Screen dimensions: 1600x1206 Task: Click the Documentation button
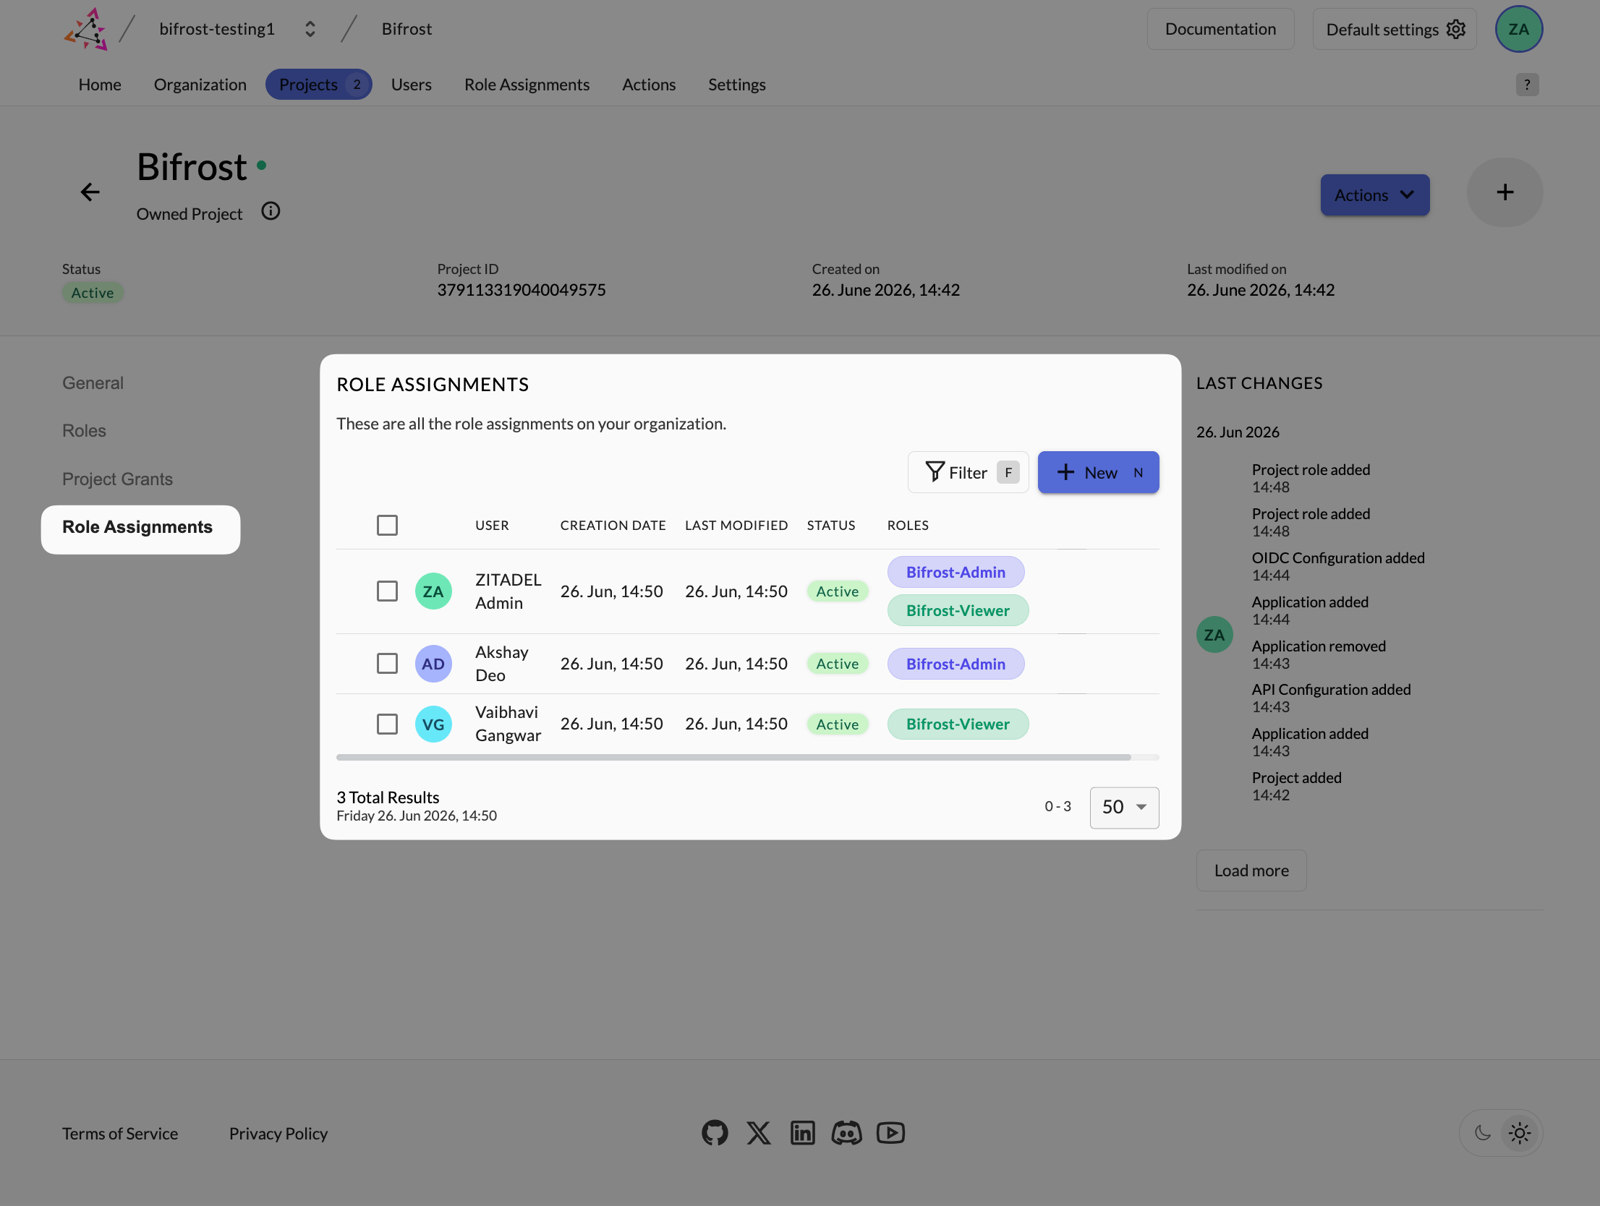[1220, 29]
